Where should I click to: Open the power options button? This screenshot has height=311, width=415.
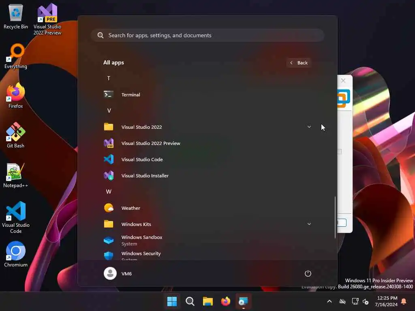click(x=308, y=273)
